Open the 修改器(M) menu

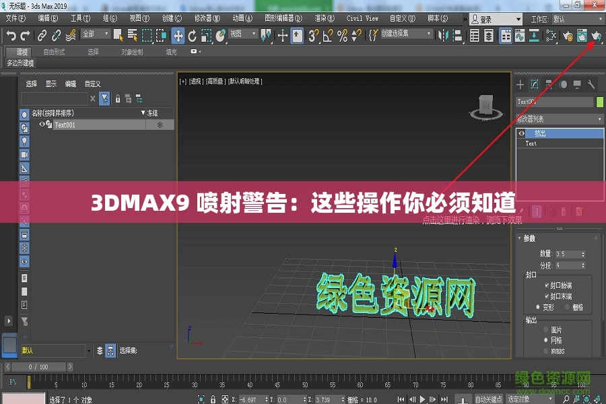tap(207, 18)
